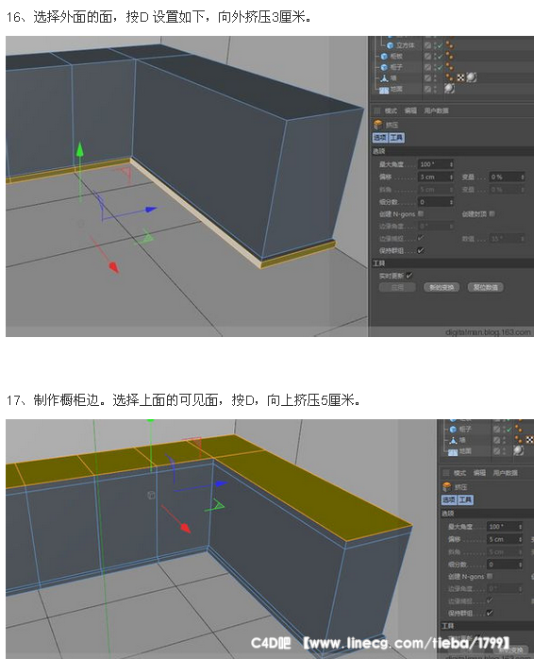The height and width of the screenshot is (659, 534).
Task: Click the blue axis arrow in lower viewport
Action: coord(221,484)
